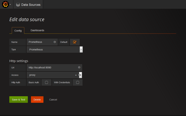This screenshot has height=116, width=186.
Task: Expand the Type dropdown showing Prometheus
Action: 53,50
